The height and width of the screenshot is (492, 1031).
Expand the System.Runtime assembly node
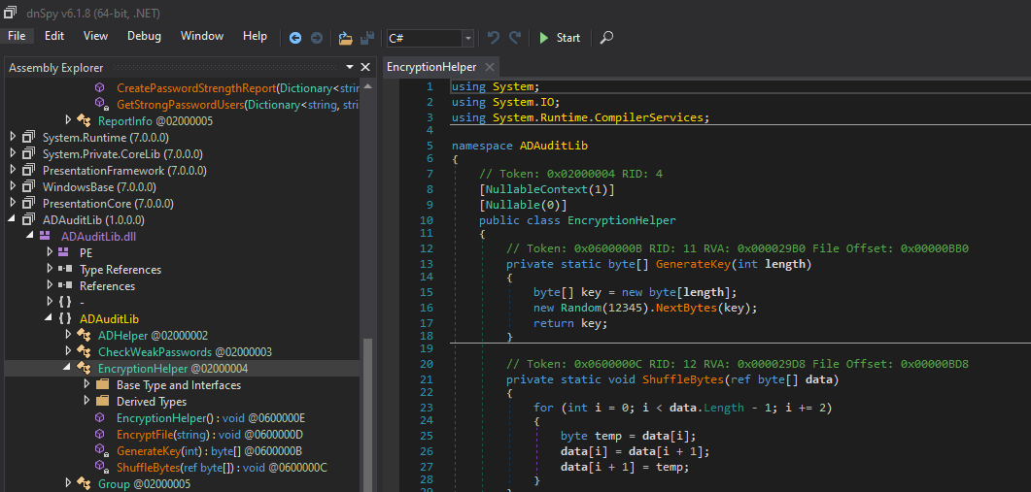[12, 137]
